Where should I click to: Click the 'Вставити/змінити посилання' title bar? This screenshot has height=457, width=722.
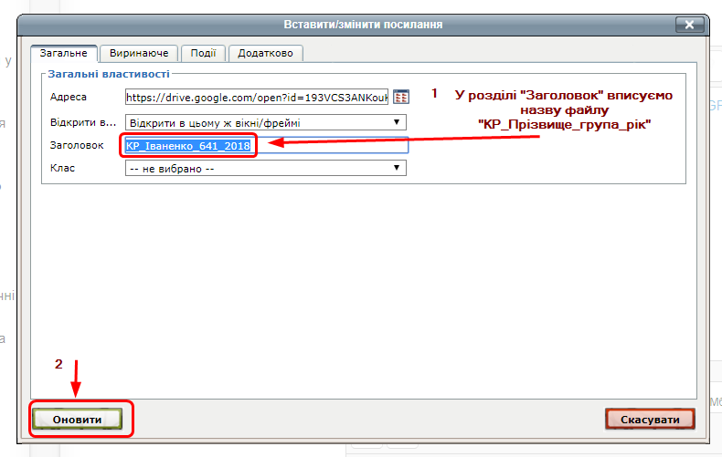tap(364, 25)
